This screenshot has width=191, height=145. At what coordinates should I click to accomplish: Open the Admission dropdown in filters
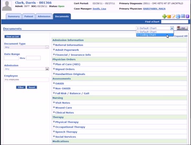pos(27,69)
